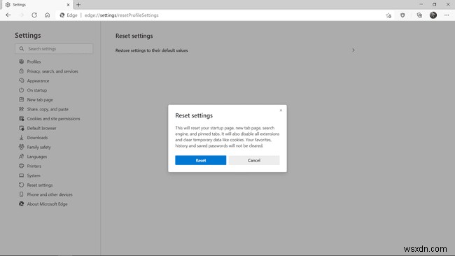Image resolution: width=455 pixels, height=256 pixels.
Task: Click the Edge site identity icon
Action: tap(62, 15)
